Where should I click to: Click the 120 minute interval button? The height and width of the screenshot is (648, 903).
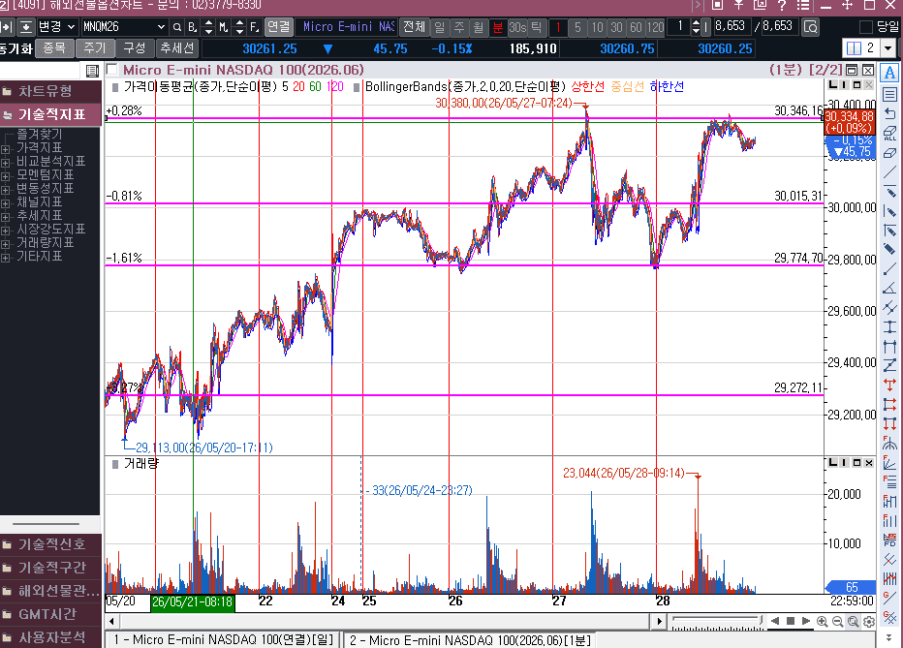[x=655, y=27]
